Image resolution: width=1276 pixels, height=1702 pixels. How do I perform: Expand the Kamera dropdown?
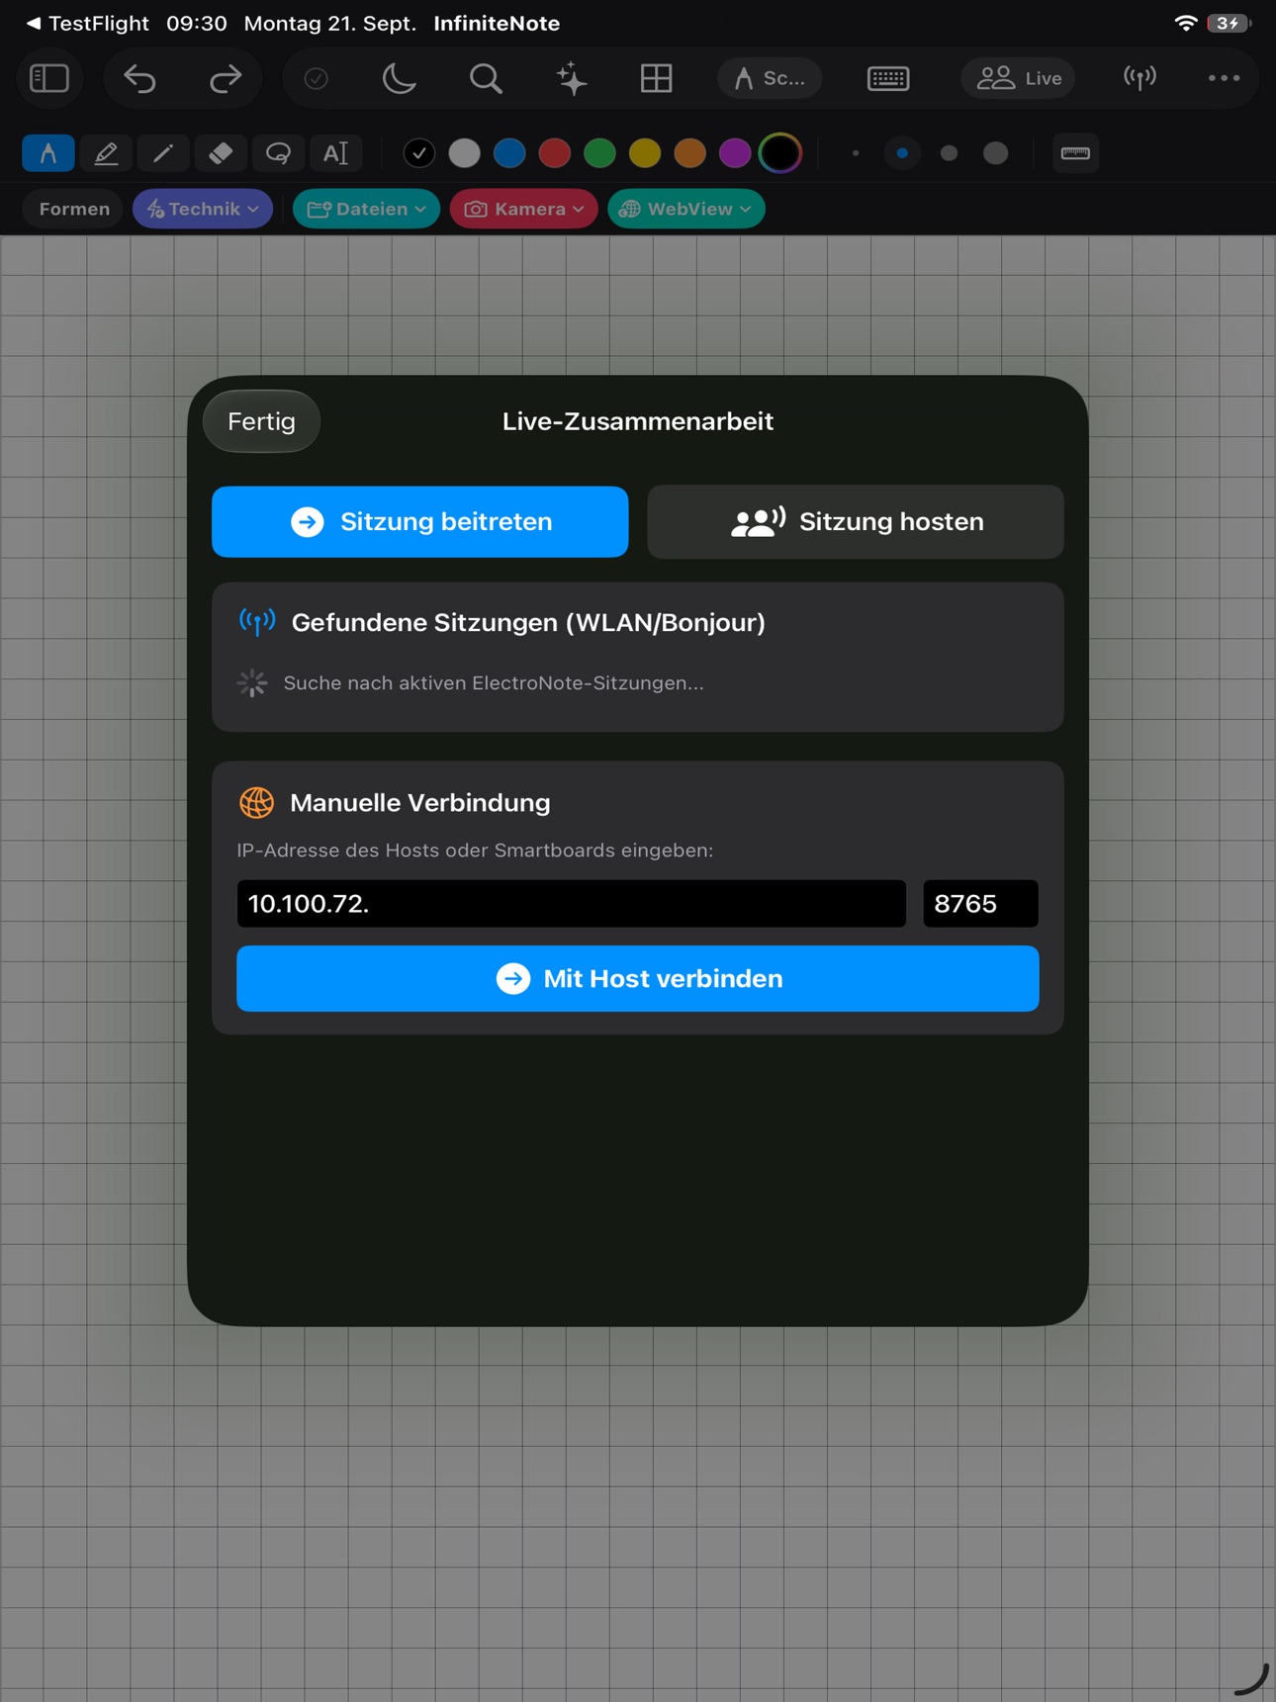pyautogui.click(x=524, y=209)
